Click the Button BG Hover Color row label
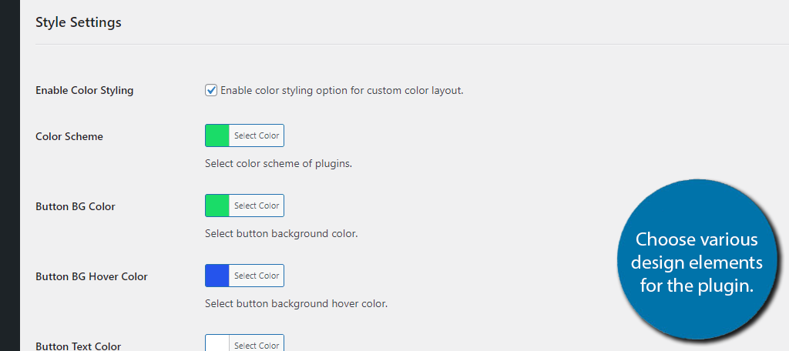 [92, 276]
